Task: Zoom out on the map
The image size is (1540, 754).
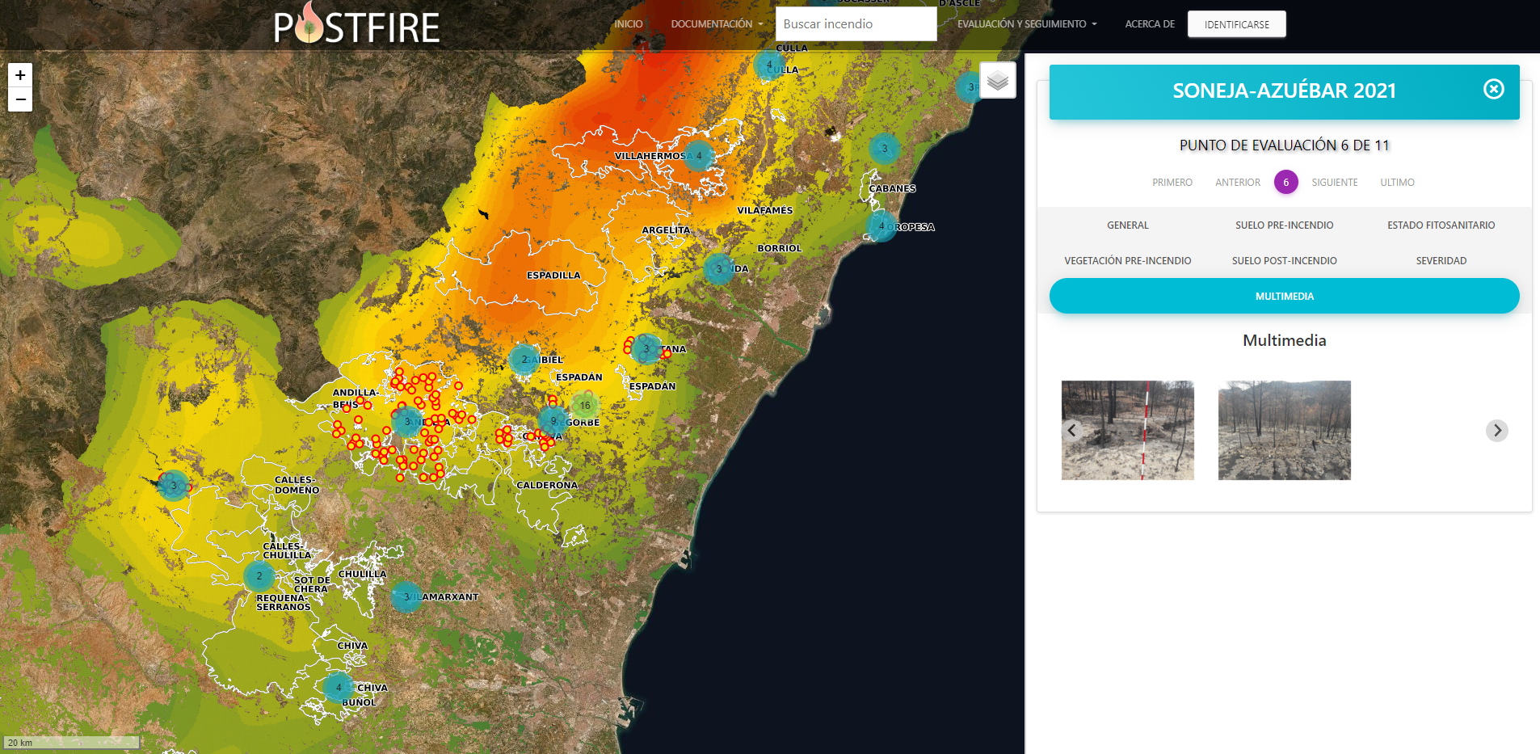Action: coord(20,99)
